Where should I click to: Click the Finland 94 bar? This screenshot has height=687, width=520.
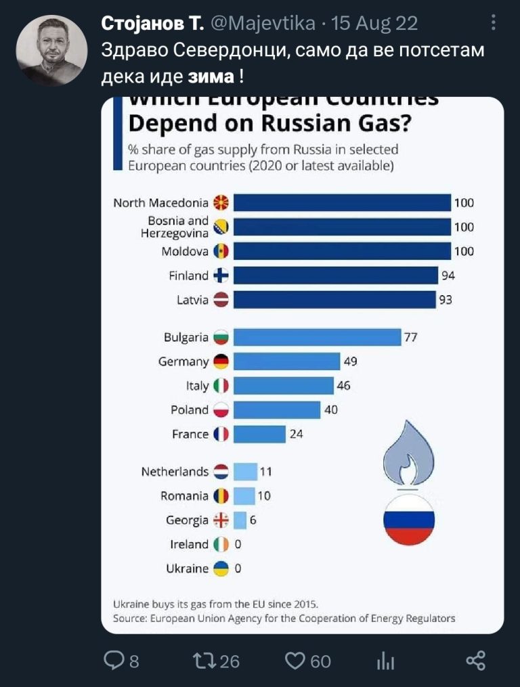(335, 275)
